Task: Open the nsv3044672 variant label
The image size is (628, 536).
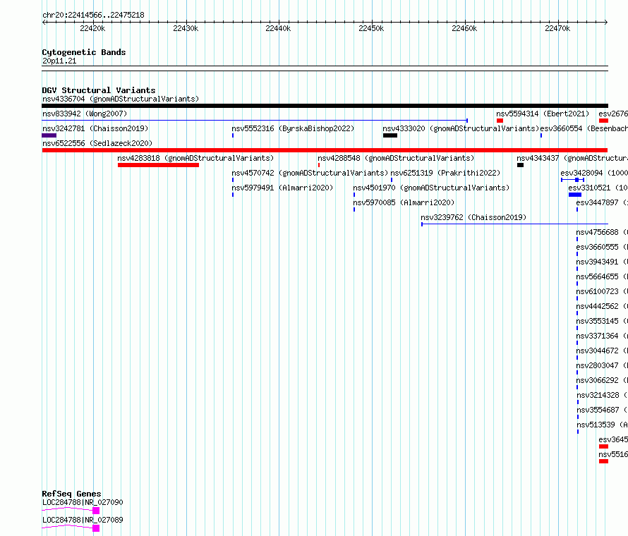Action: [x=602, y=351]
